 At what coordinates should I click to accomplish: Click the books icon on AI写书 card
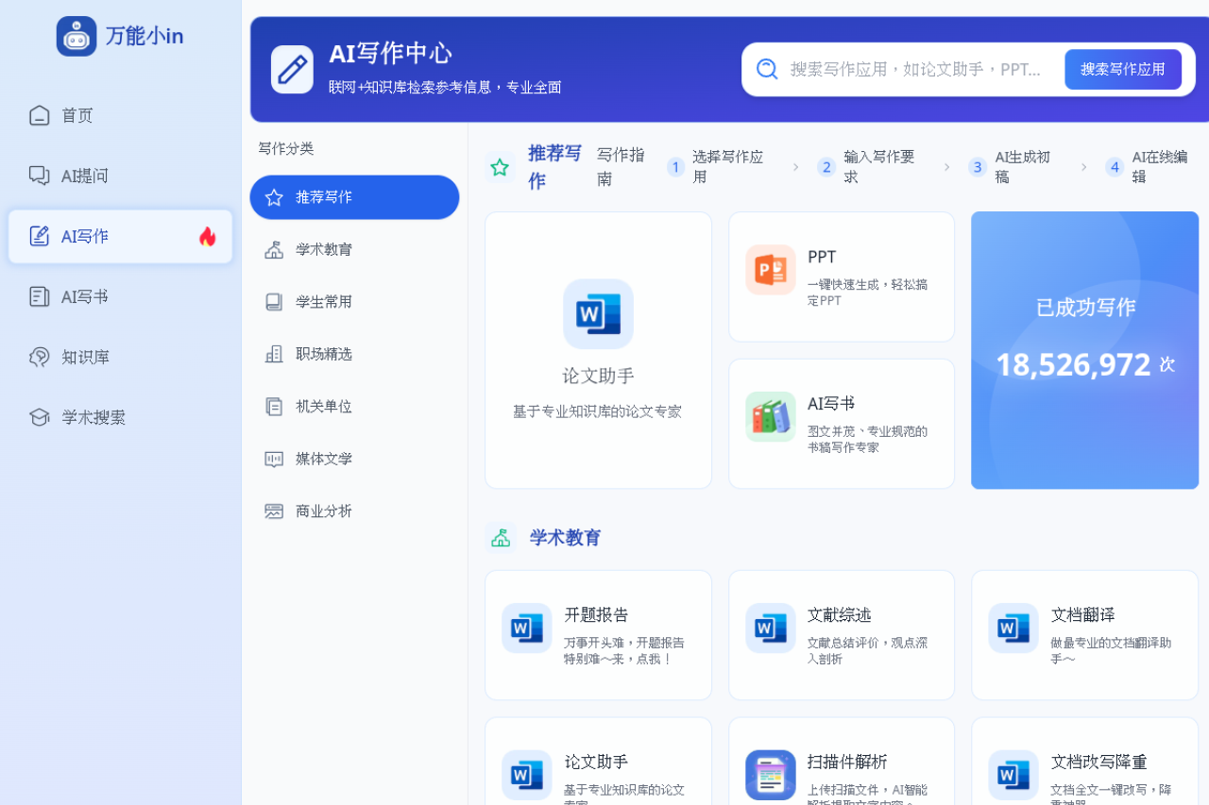770,416
